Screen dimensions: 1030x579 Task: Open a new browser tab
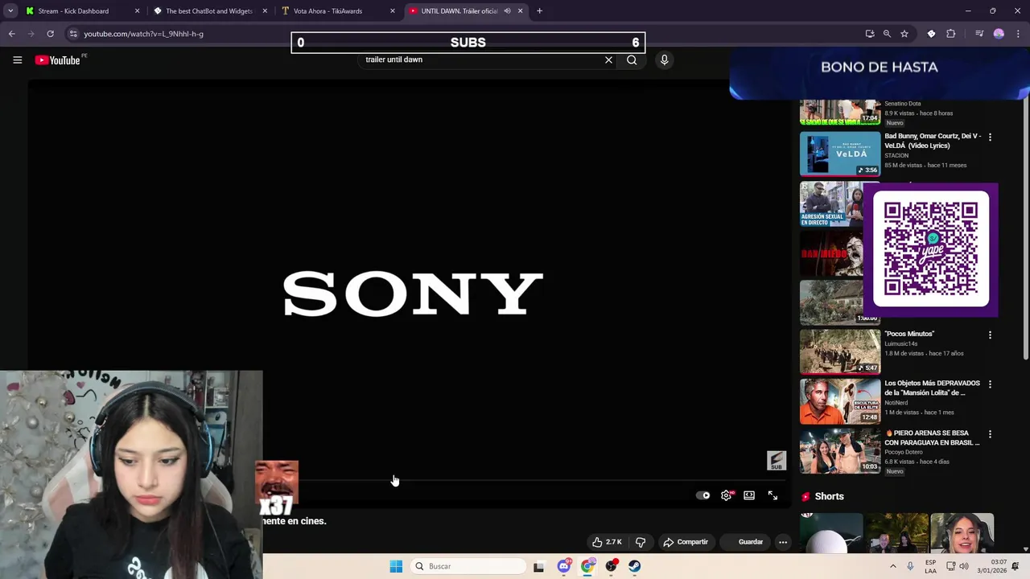point(539,11)
